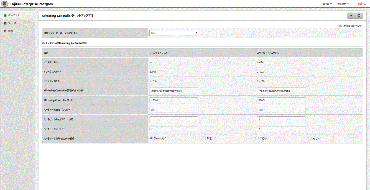Cancel setup with the prohibit icon button
The width and height of the screenshot is (370, 190).
pos(359,16)
